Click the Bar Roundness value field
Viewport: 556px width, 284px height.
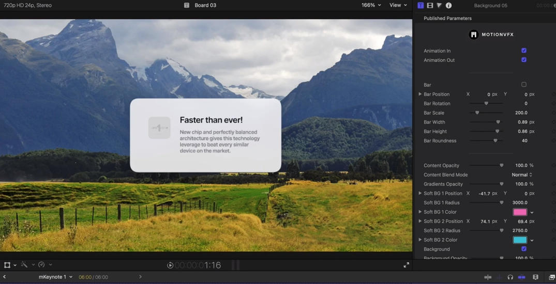pos(524,141)
